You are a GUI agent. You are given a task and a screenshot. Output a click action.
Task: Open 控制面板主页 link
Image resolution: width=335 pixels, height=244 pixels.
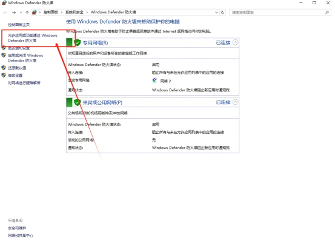pos(19,25)
